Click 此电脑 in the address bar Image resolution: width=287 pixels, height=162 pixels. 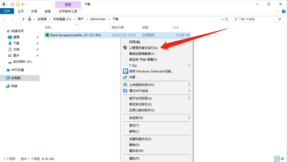[x=42, y=19]
